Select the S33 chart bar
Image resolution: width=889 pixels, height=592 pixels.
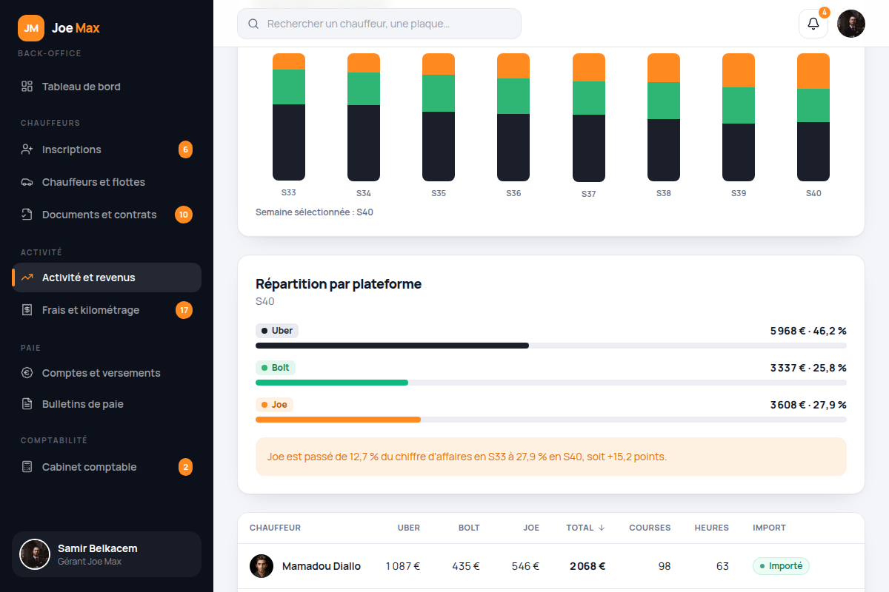point(289,117)
